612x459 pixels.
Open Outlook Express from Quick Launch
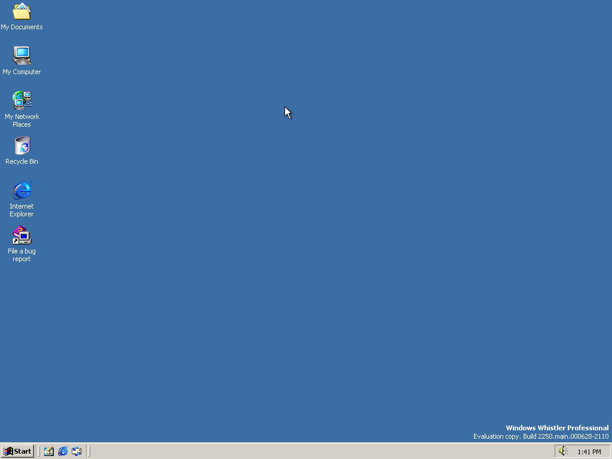(x=76, y=451)
